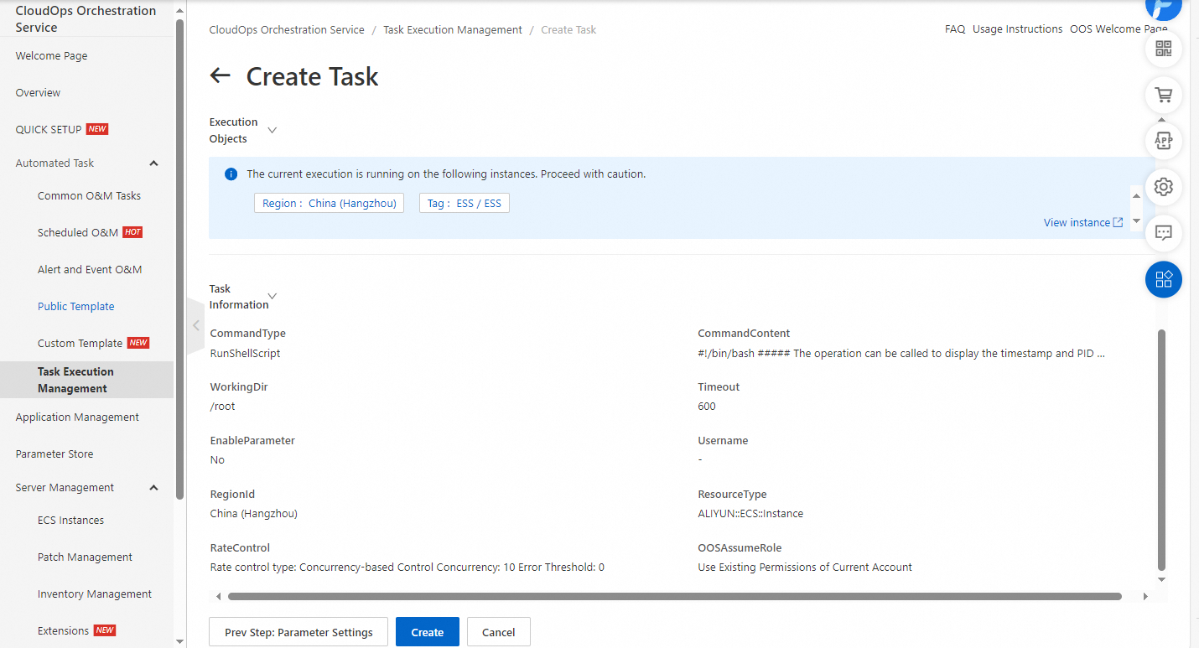Click the CloudOps Orchestration Service sidebar title
This screenshot has height=648, width=1199.
coord(86,19)
